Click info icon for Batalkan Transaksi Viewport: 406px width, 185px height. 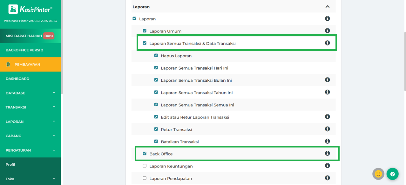click(x=327, y=141)
